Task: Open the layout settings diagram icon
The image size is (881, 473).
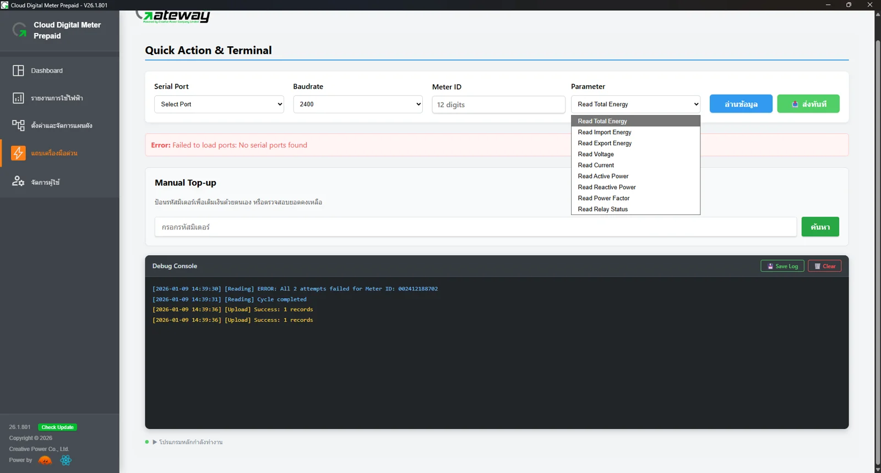Action: (18, 125)
